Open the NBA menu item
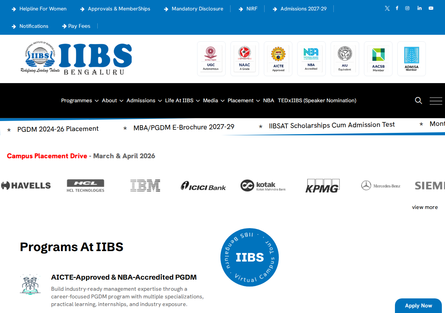 tap(268, 101)
